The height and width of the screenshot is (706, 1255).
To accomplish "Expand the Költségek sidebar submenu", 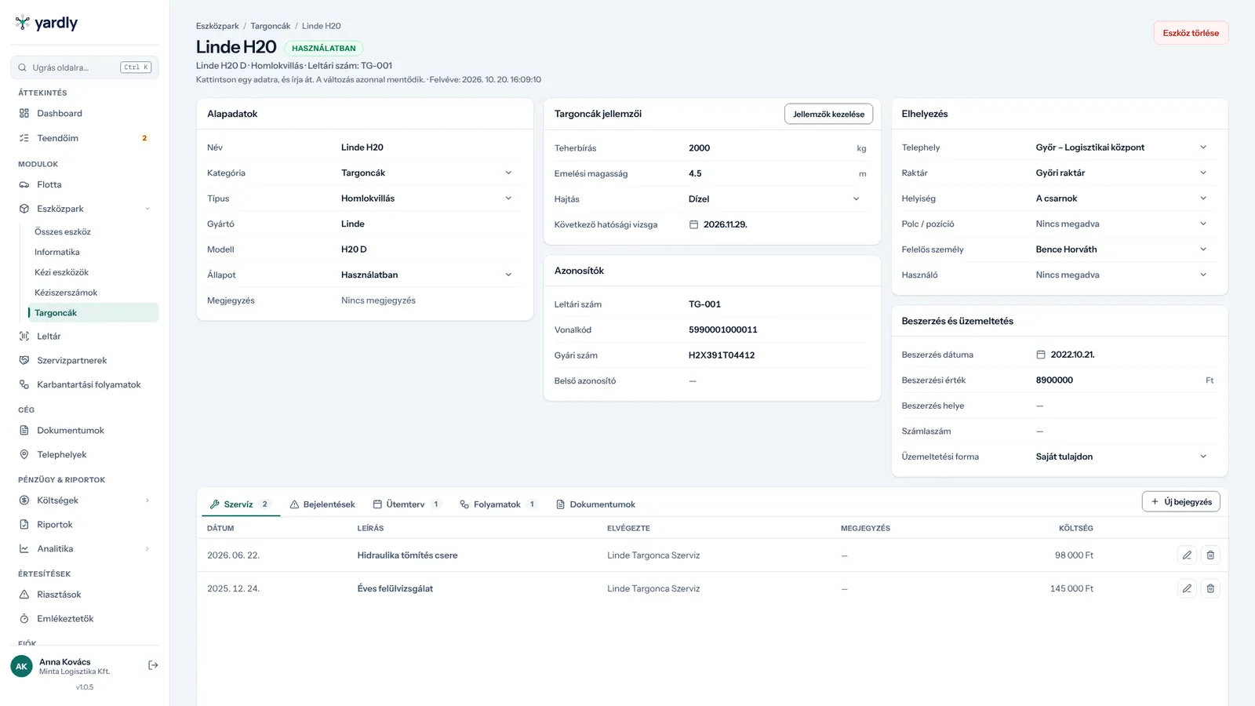I will pyautogui.click(x=147, y=500).
